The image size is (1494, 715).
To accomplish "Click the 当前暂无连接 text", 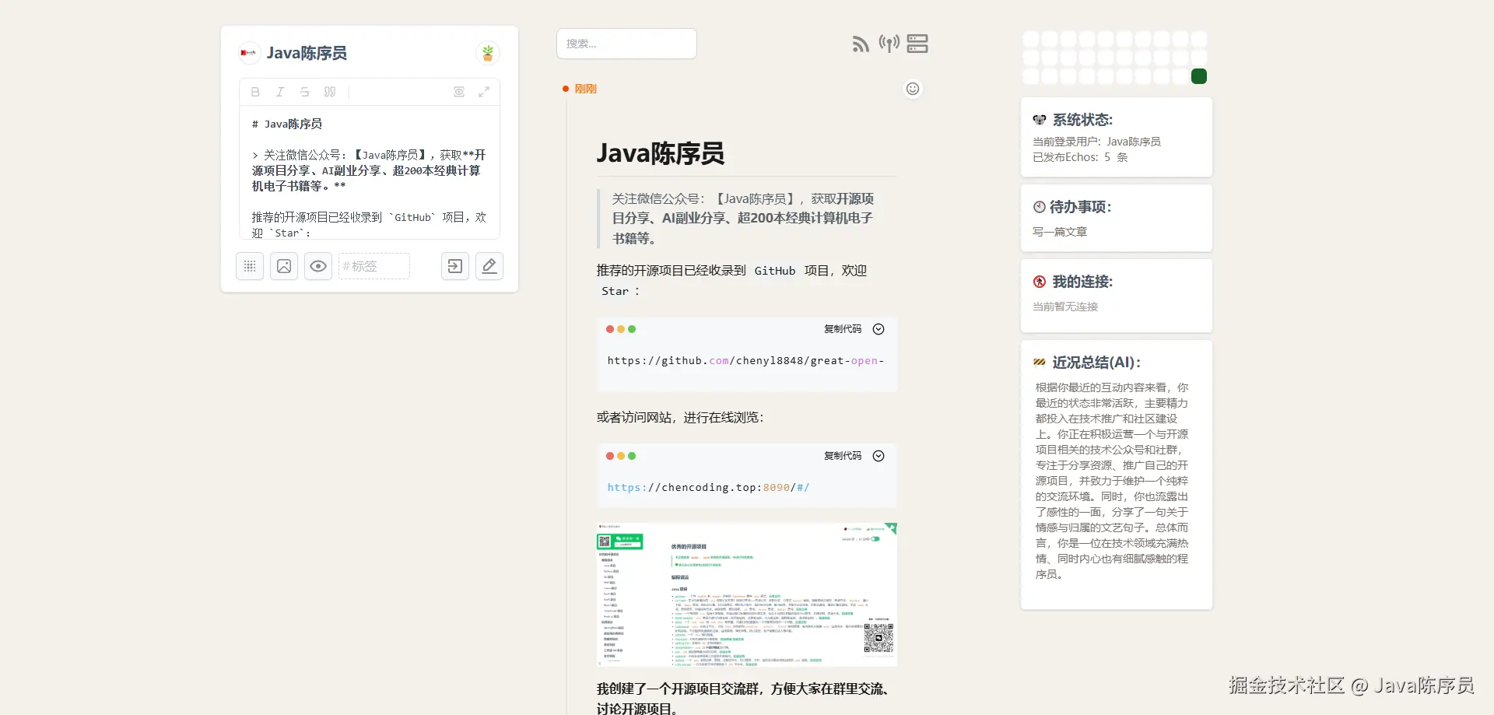I will [x=1065, y=307].
